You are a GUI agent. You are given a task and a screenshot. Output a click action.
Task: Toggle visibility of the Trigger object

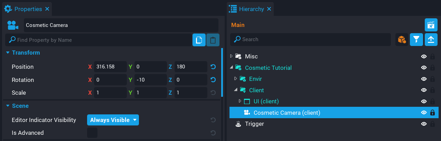coord(424,124)
